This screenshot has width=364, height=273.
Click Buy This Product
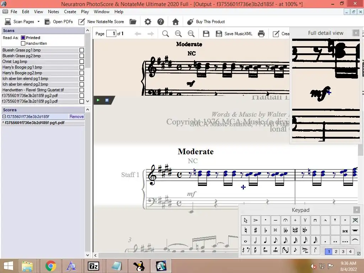pyautogui.click(x=206, y=22)
